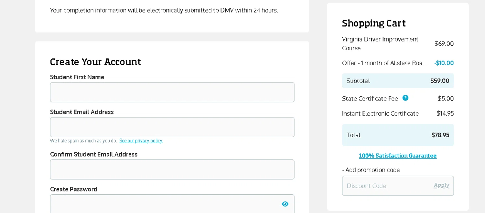
Task: Click the Shopping Cart heading
Action: (x=374, y=23)
